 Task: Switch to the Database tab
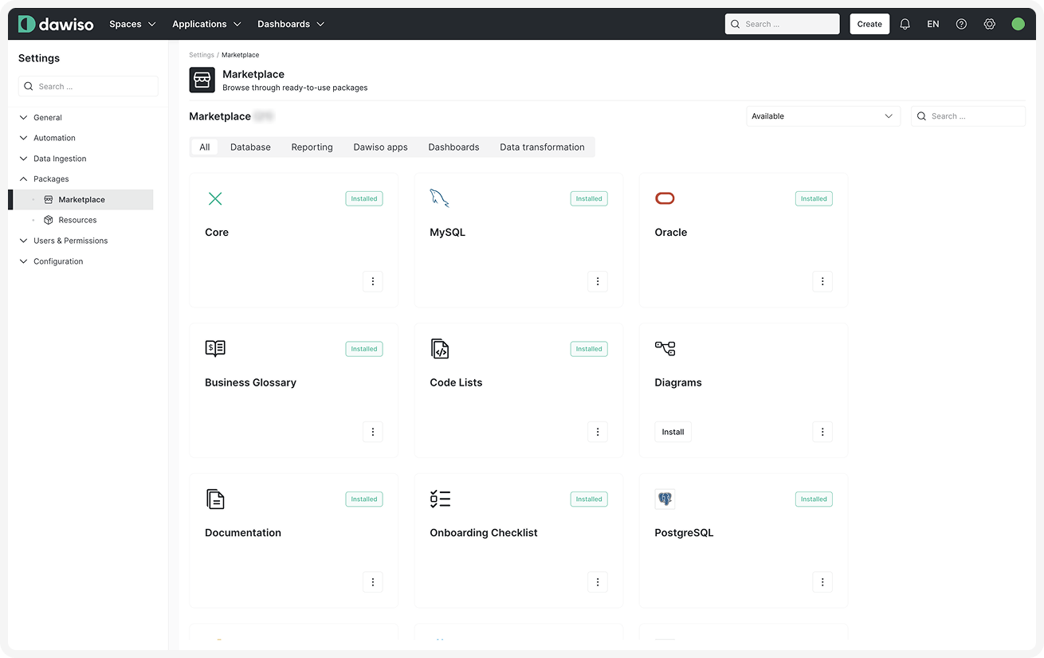tap(250, 147)
